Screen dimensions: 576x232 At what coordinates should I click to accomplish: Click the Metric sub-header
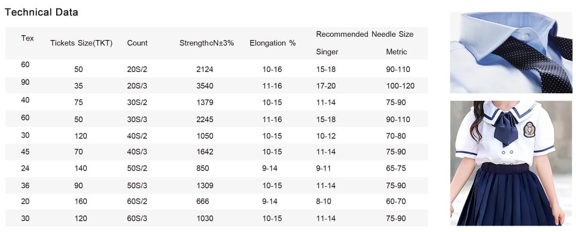pyautogui.click(x=396, y=52)
